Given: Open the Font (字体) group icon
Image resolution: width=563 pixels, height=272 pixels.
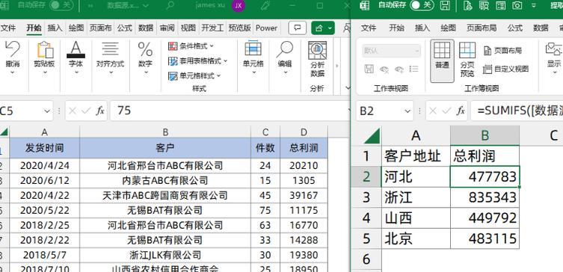Looking at the screenshot, I should click(76, 49).
